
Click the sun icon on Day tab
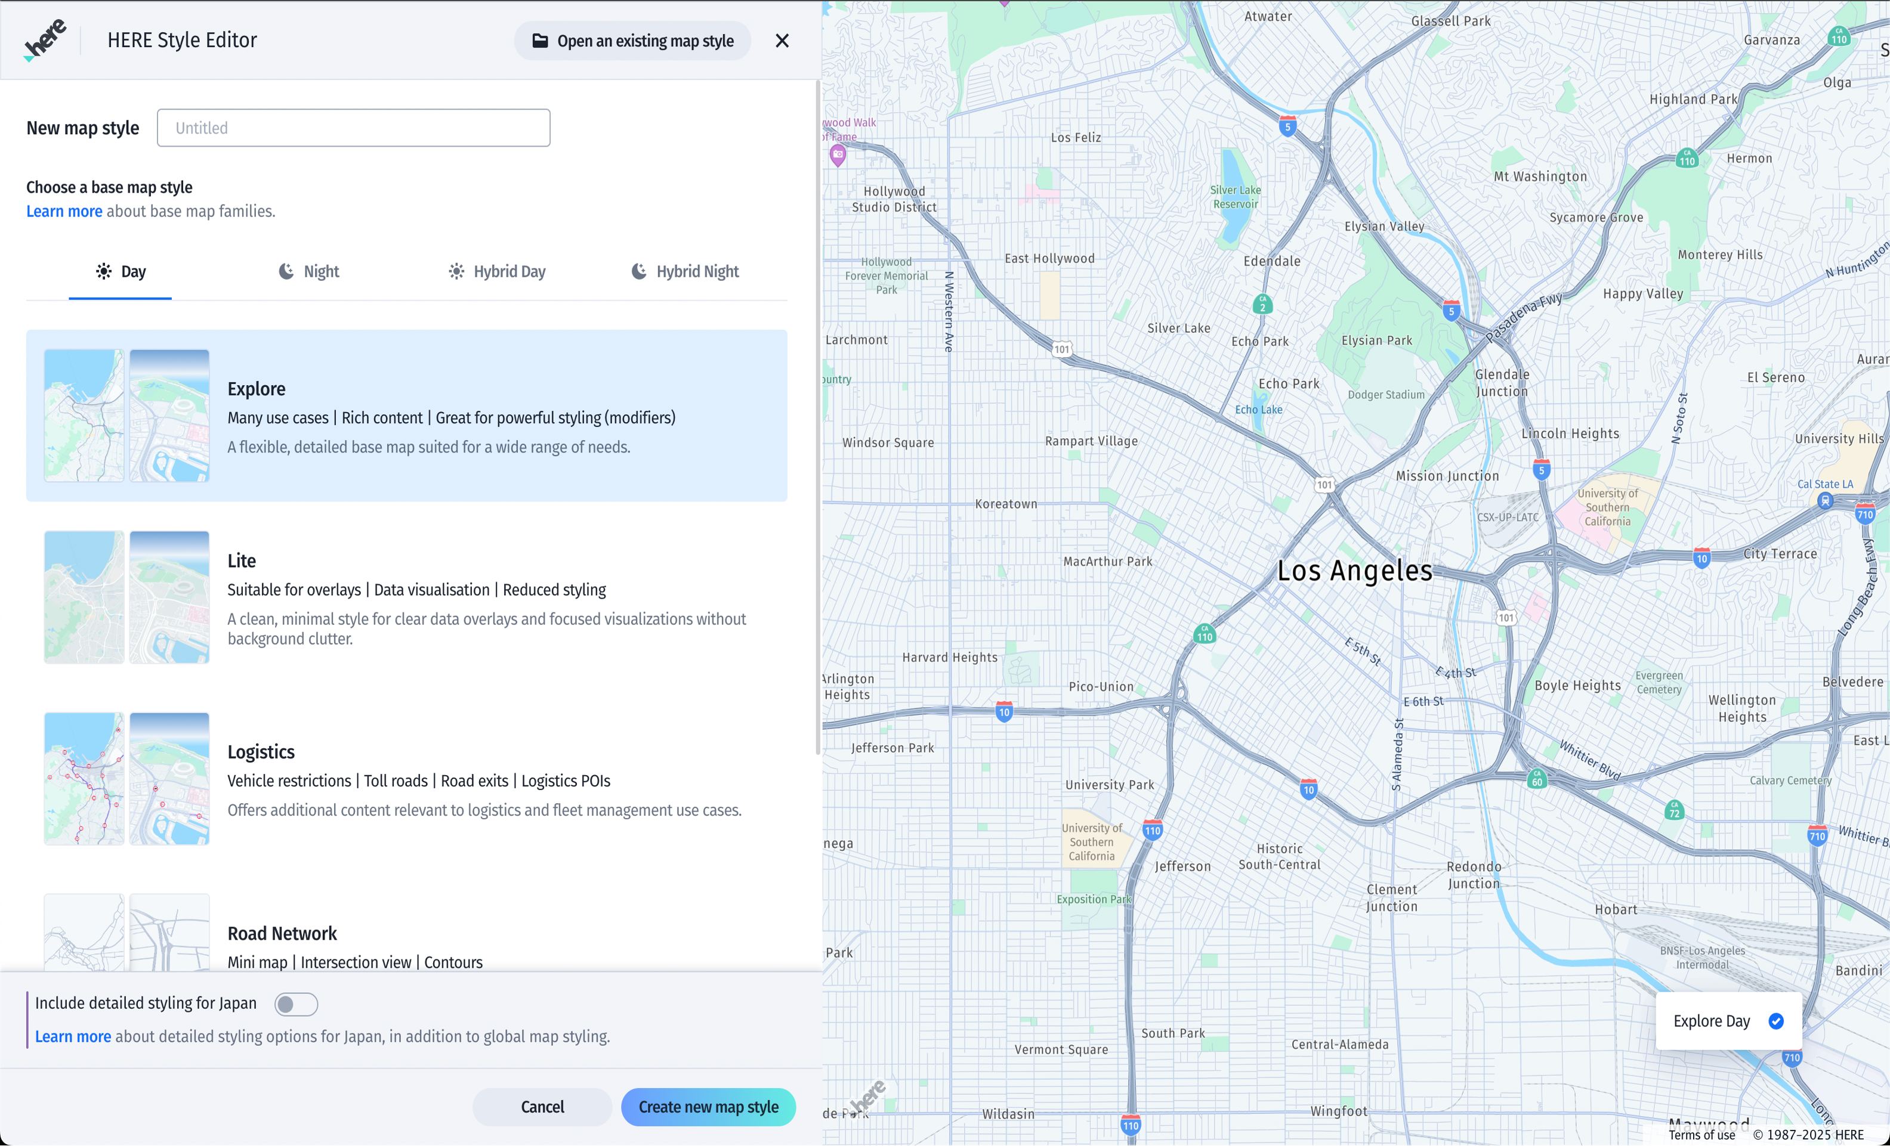(104, 271)
